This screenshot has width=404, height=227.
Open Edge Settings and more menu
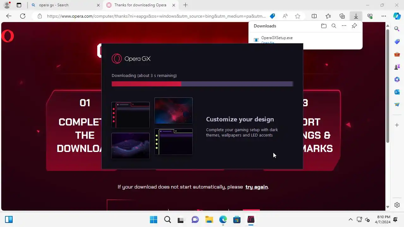click(384, 16)
